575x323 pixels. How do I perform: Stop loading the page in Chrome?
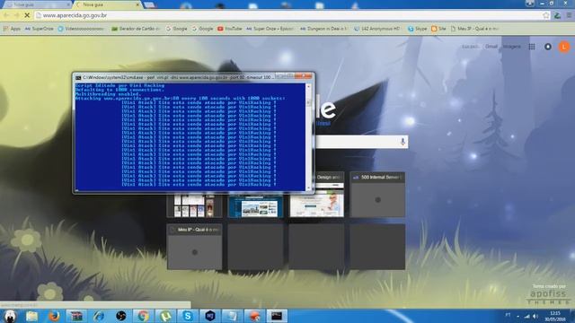[x=27, y=15]
